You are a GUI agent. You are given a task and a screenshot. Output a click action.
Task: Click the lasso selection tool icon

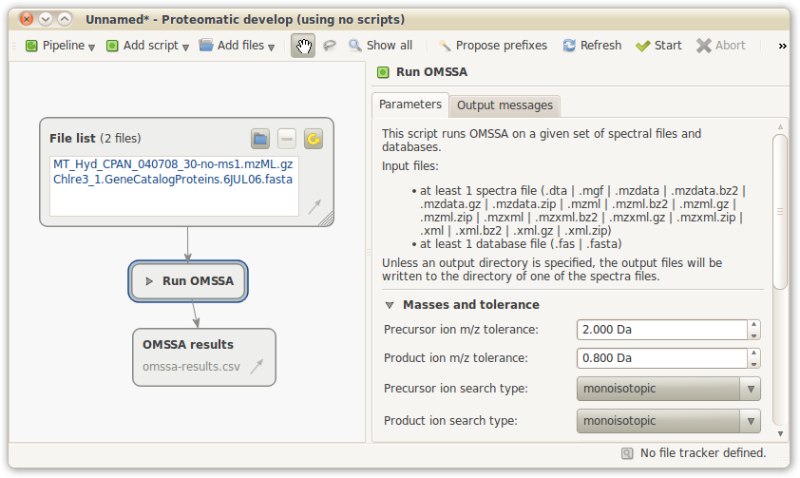click(330, 46)
